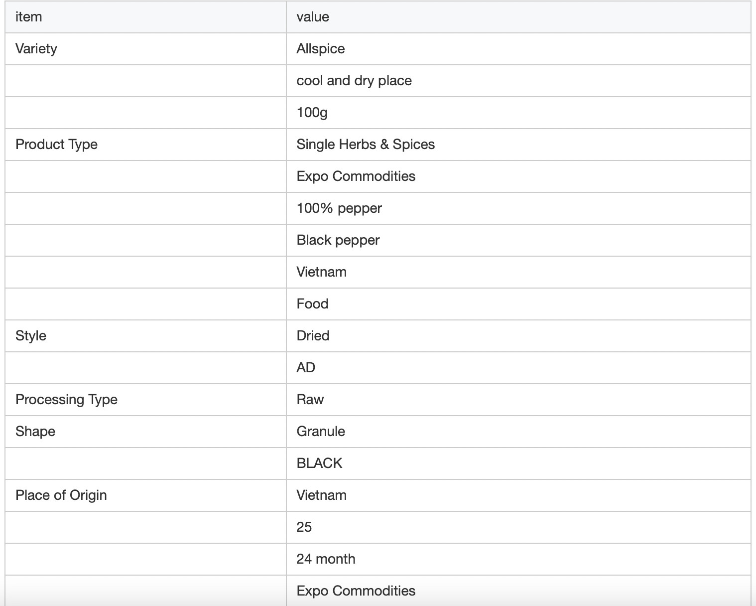Click the 'item' column header
Viewport: 756px width, 606px height.
point(145,17)
